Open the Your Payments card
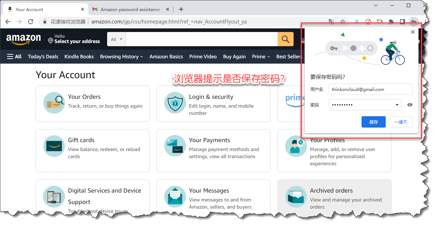437x226 pixels. [x=214, y=151]
